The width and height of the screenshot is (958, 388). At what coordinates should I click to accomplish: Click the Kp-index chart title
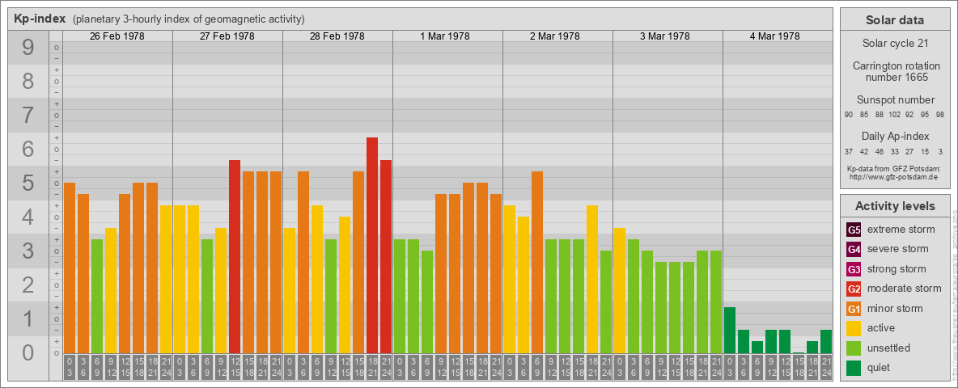point(40,19)
